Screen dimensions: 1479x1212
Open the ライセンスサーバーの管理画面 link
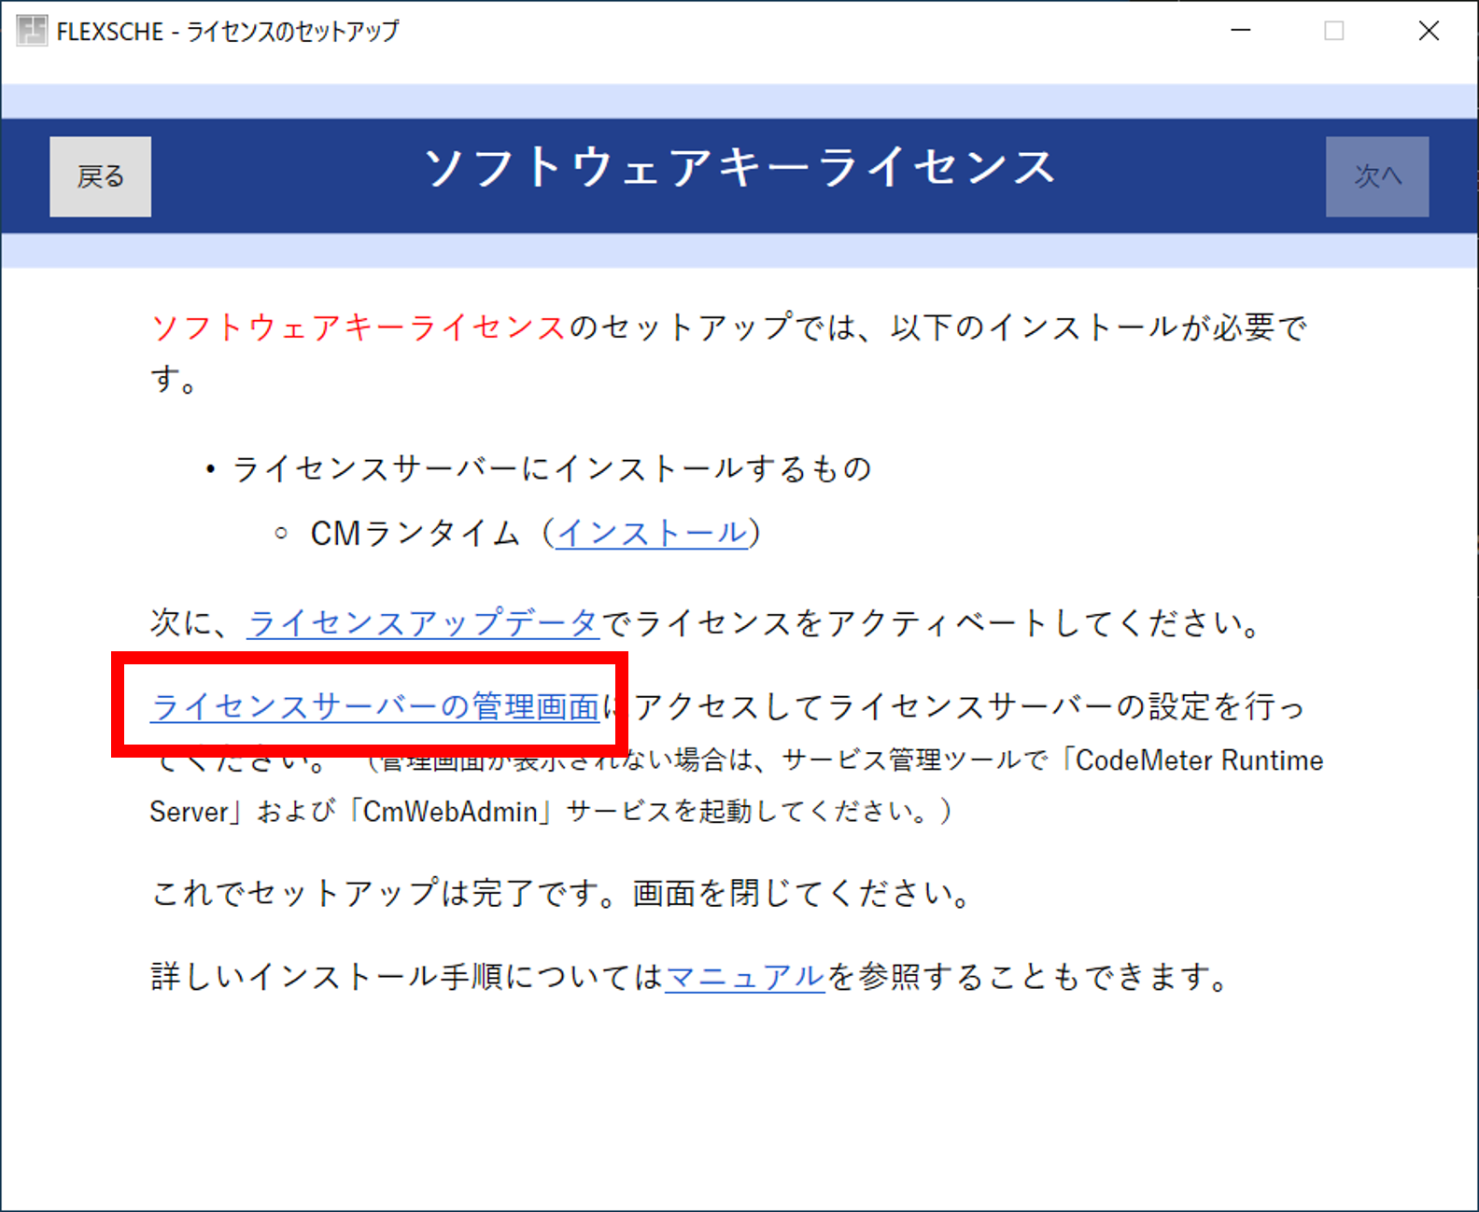374,706
